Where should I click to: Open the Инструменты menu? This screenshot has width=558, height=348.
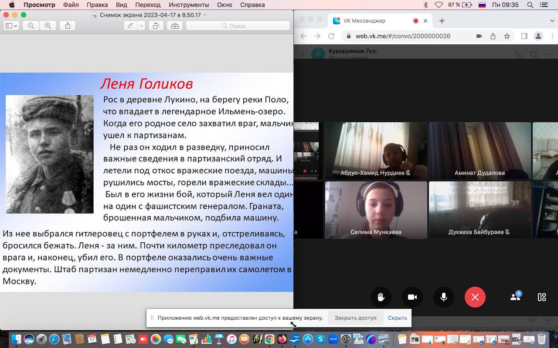[x=189, y=5]
